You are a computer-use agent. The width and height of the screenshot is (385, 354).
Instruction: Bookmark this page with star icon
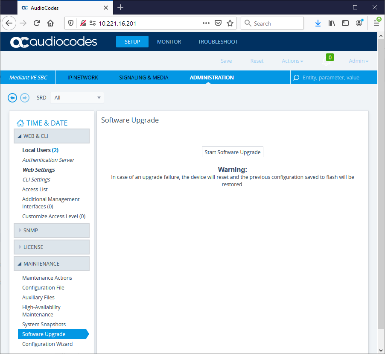coord(230,23)
